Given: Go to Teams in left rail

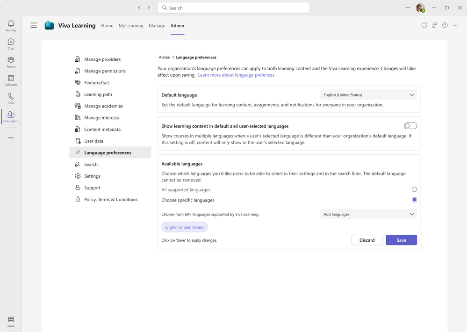Looking at the screenshot, I should pos(11,62).
